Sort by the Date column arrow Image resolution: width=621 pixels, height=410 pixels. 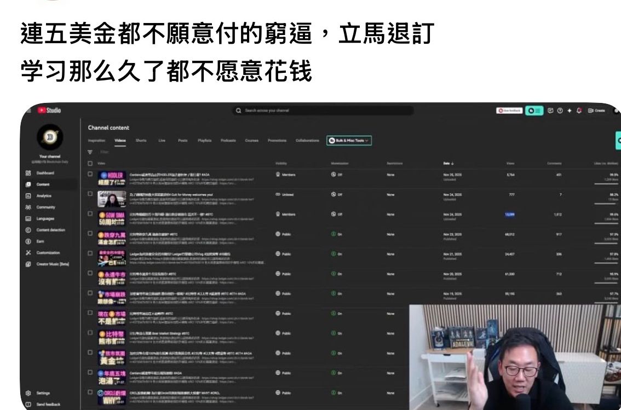point(450,163)
